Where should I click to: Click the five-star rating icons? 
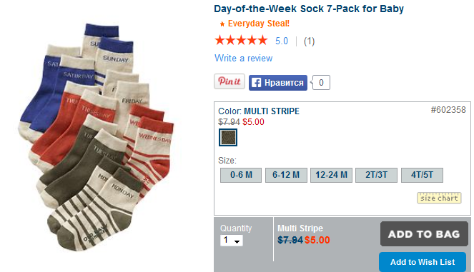click(241, 41)
